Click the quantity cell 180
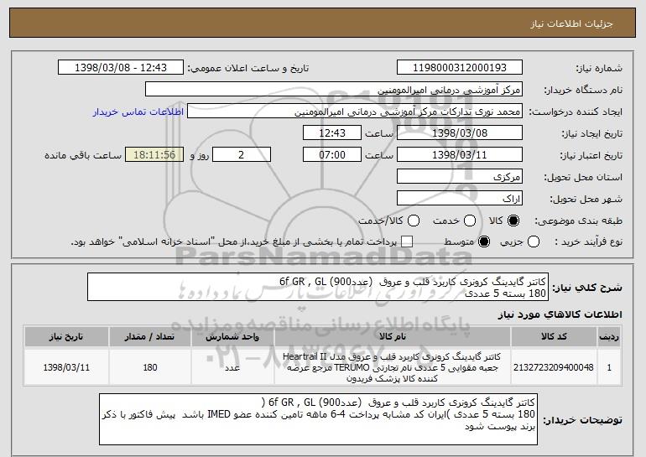The height and width of the screenshot is (457, 646). point(150,367)
